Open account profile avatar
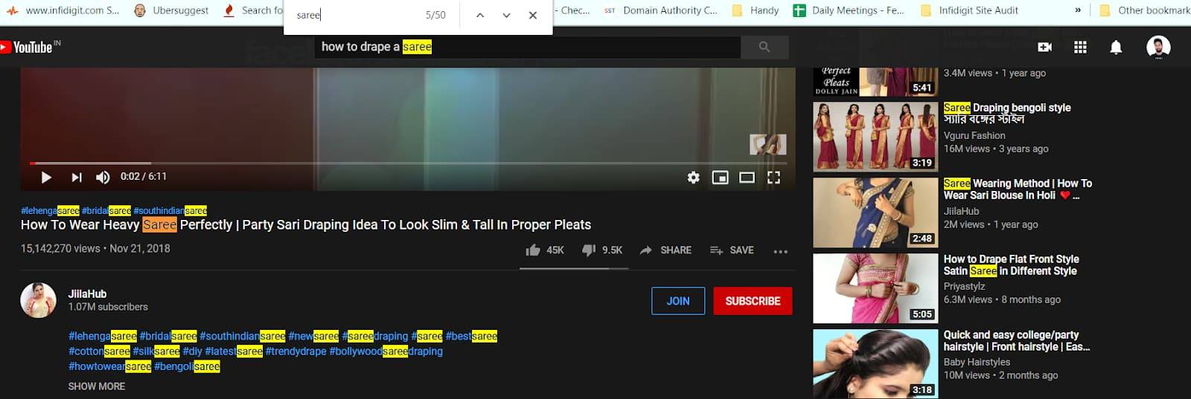 [x=1158, y=47]
